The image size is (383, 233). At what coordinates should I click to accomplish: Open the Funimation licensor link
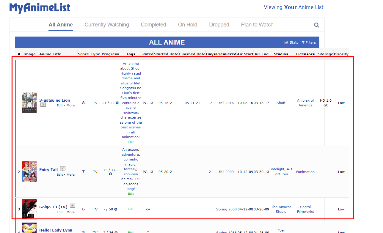point(305,172)
